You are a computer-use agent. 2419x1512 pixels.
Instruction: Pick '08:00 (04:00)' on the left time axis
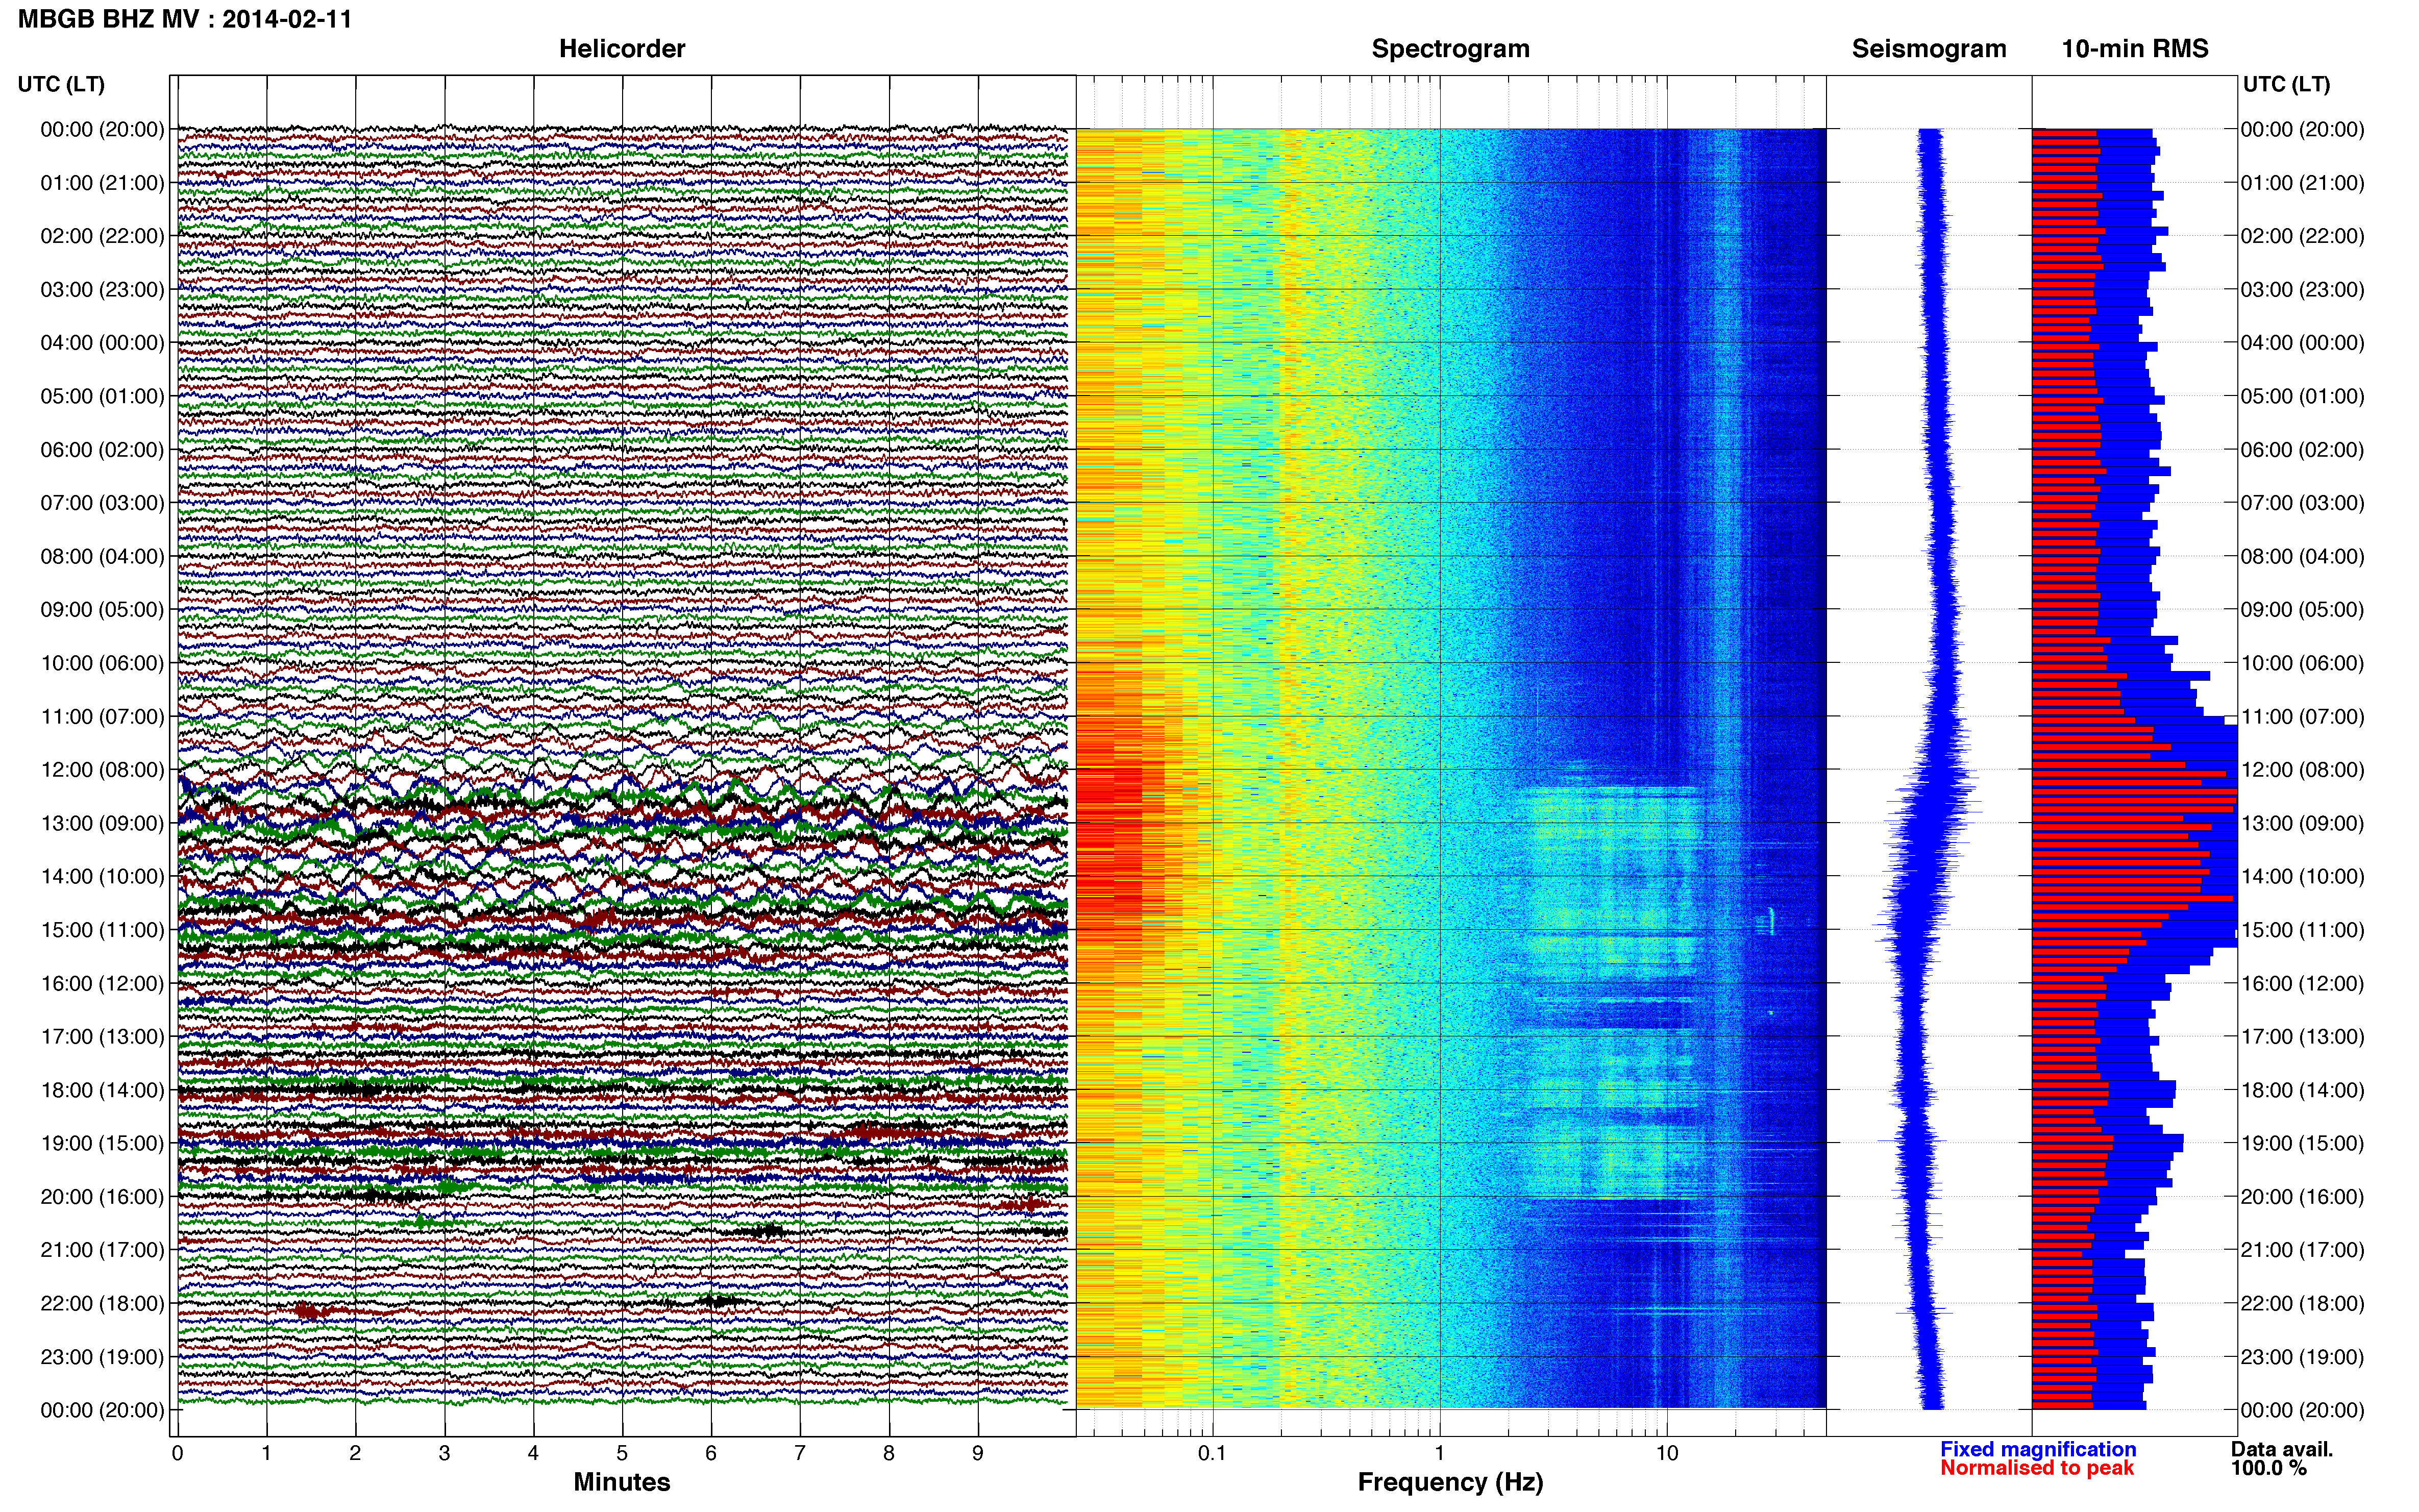click(102, 556)
